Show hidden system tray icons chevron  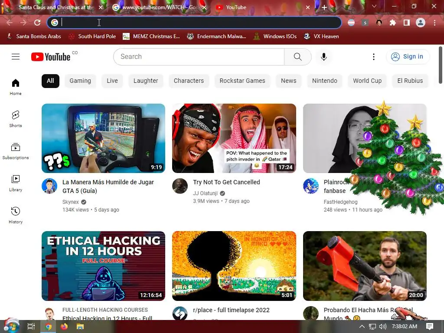point(362,326)
